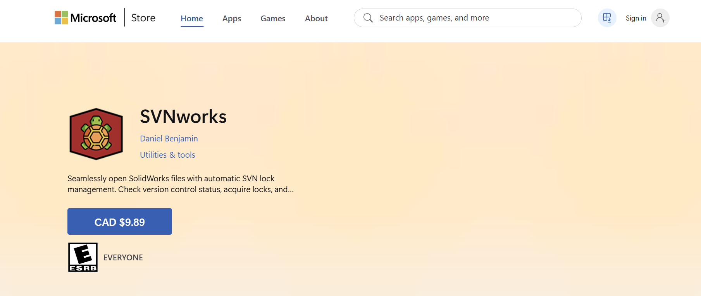Click the Microsoft wordmark text
The width and height of the screenshot is (701, 296).
coord(93,18)
